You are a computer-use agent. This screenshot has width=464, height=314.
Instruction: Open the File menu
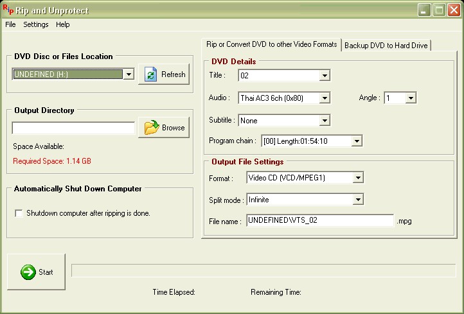pos(10,24)
